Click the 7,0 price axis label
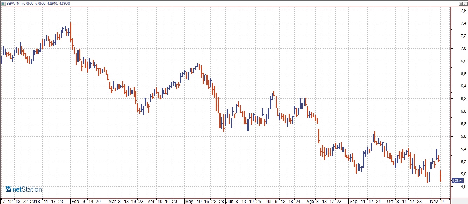468x204 pixels. click(463, 49)
